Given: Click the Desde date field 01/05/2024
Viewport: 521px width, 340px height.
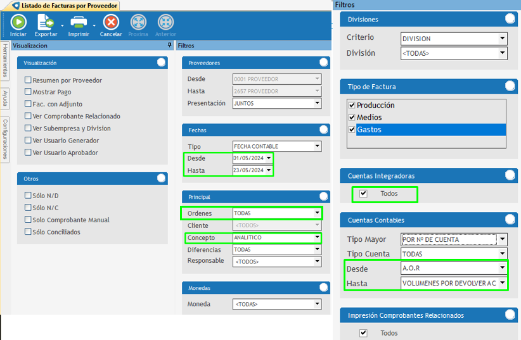Looking at the screenshot, I should (x=248, y=158).
